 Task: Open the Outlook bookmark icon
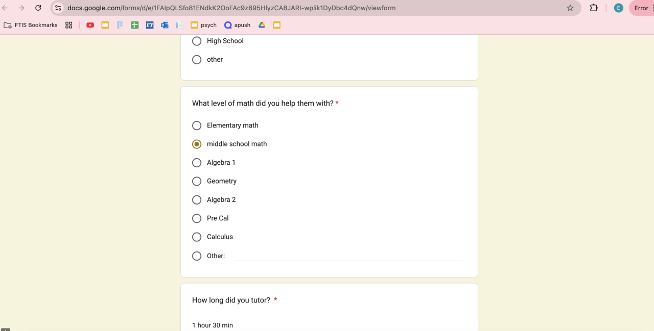[165, 25]
